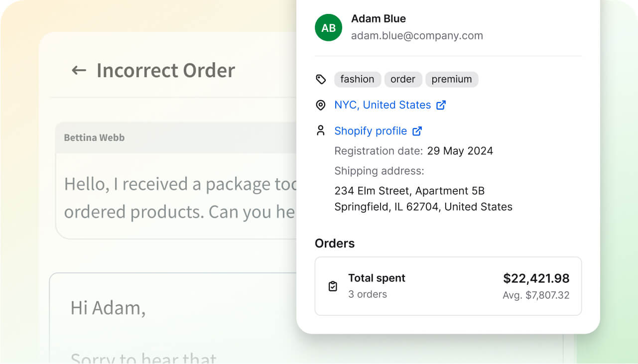Click the external link icon beside Shopify profile

click(x=417, y=130)
